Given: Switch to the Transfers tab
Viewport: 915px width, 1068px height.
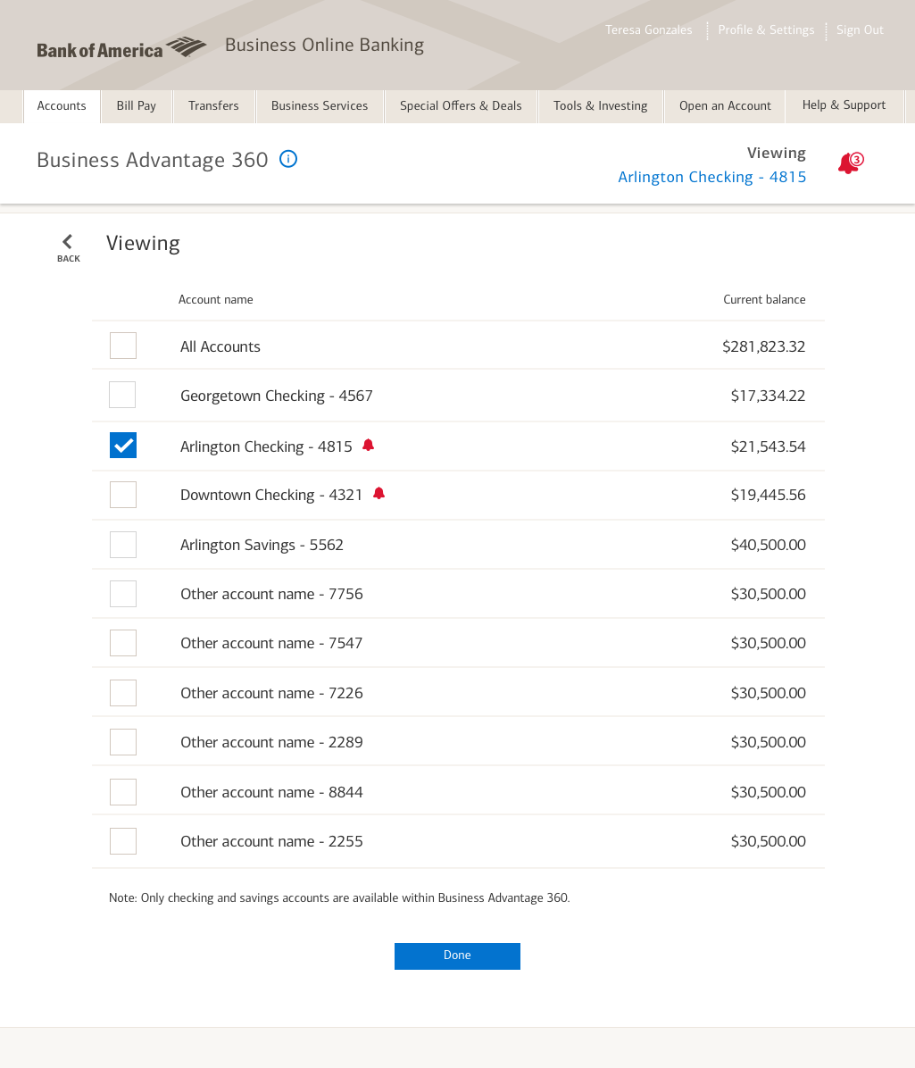Looking at the screenshot, I should [x=213, y=106].
